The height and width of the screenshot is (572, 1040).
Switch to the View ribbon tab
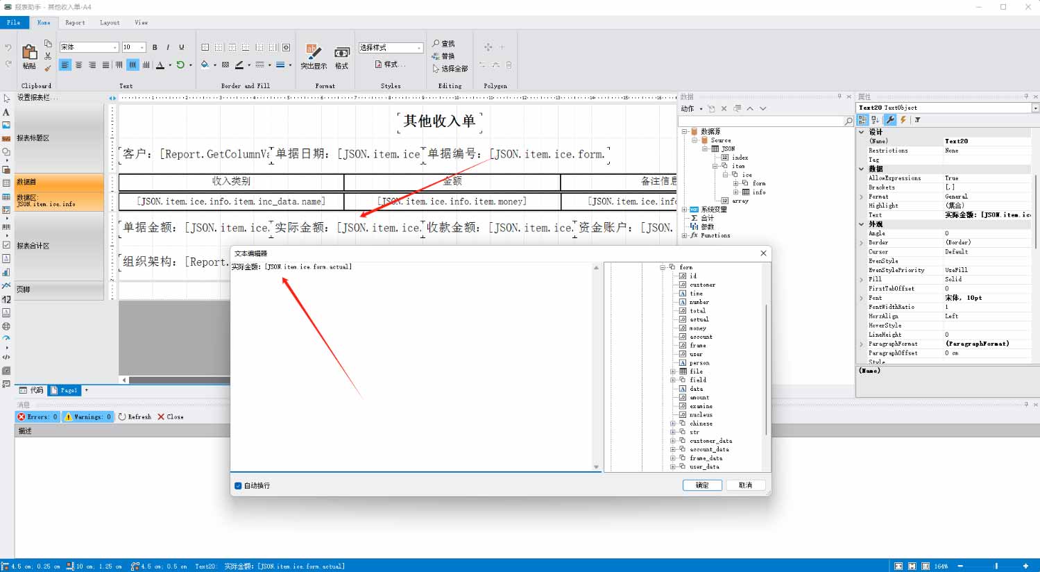coord(141,22)
